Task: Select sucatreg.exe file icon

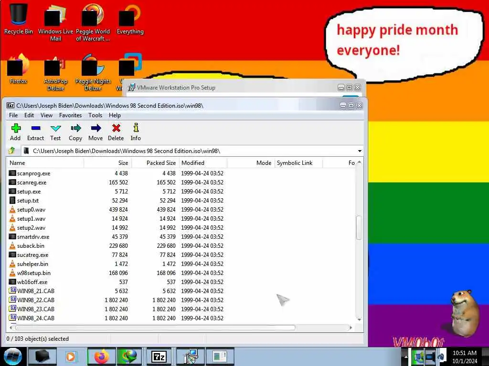Action: 12,254
